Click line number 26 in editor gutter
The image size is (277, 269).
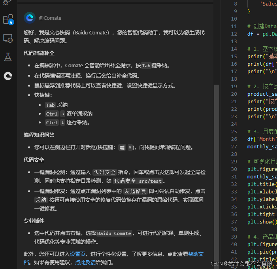coord(234,139)
